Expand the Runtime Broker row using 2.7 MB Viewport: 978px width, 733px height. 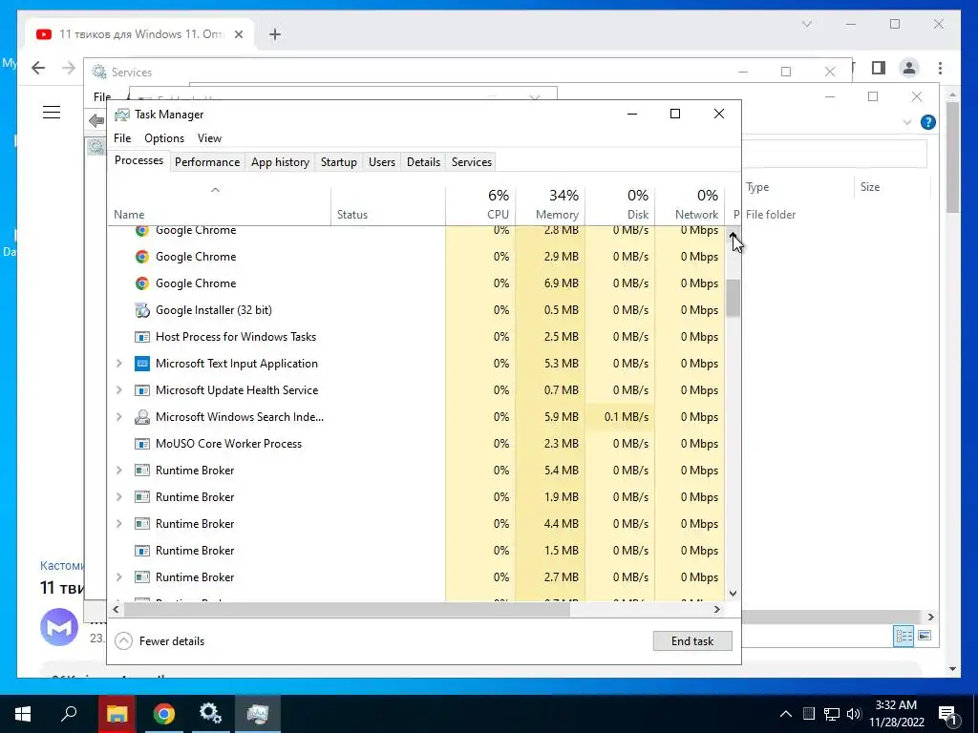click(119, 577)
